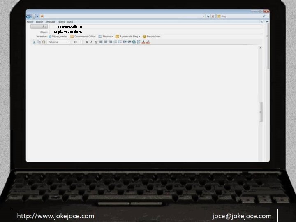
Task: Click the message body scrollbar thumb
Action: point(261,112)
